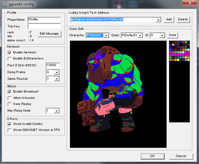Turn on Save Replay checkbox
This screenshot has height=164, width=199.
coord(10,104)
